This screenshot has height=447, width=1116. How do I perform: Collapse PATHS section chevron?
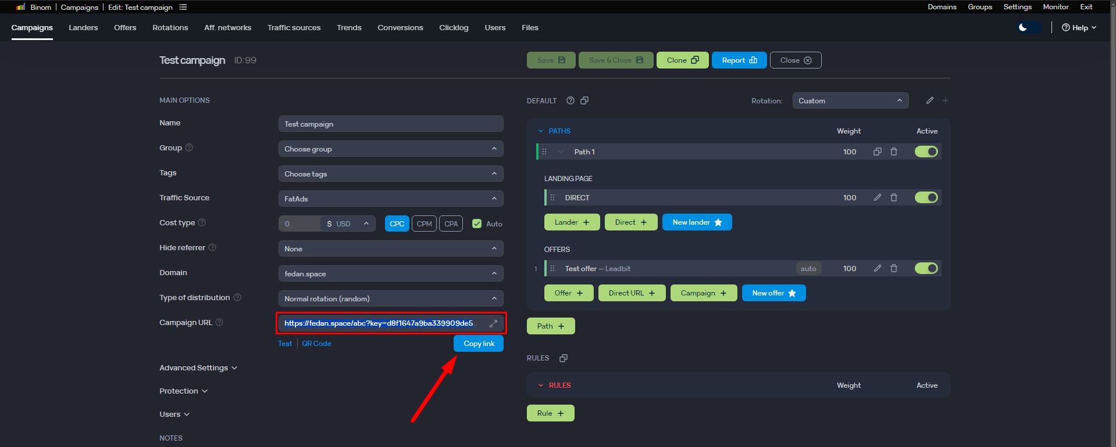pos(540,131)
